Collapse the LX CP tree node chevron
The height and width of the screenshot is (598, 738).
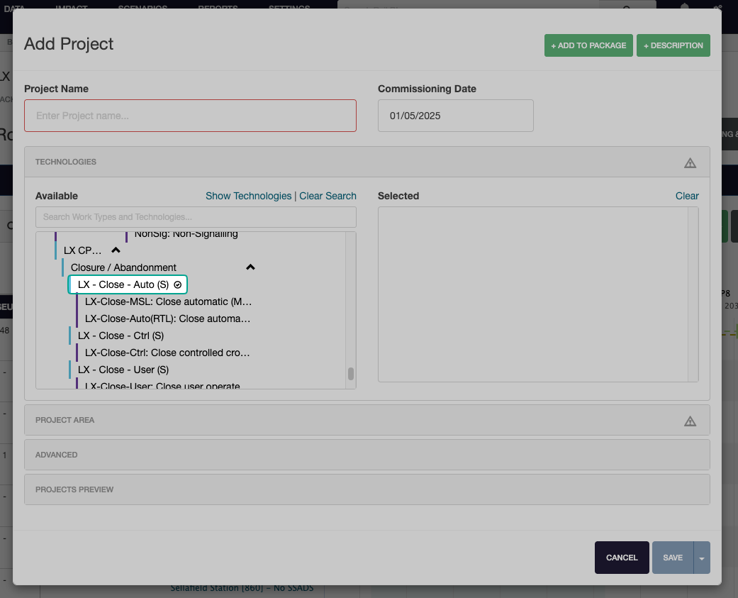pos(116,250)
